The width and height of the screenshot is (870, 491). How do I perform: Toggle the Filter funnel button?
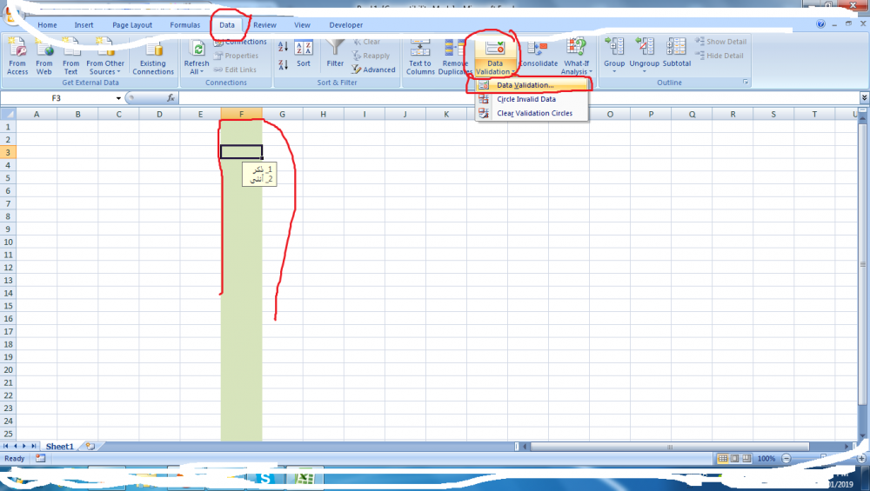(x=335, y=54)
